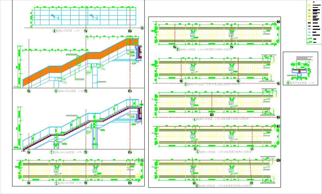Select numbered circle beside 楼梯E-1平面图 title
The width and height of the screenshot is (322, 194).
178,49
